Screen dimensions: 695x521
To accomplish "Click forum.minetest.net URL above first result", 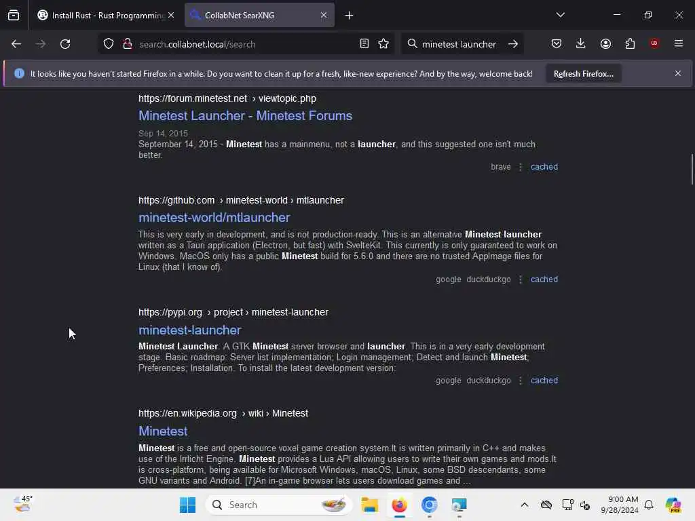I will click(x=227, y=99).
